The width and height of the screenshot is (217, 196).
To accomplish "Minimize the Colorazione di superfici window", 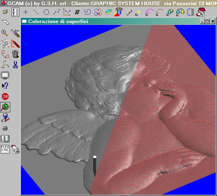I will click(202, 22).
